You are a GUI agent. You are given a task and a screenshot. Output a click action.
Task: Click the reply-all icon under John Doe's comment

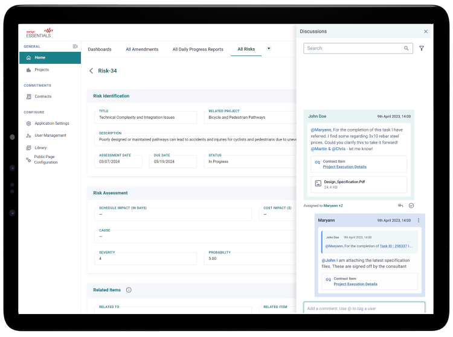400,206
